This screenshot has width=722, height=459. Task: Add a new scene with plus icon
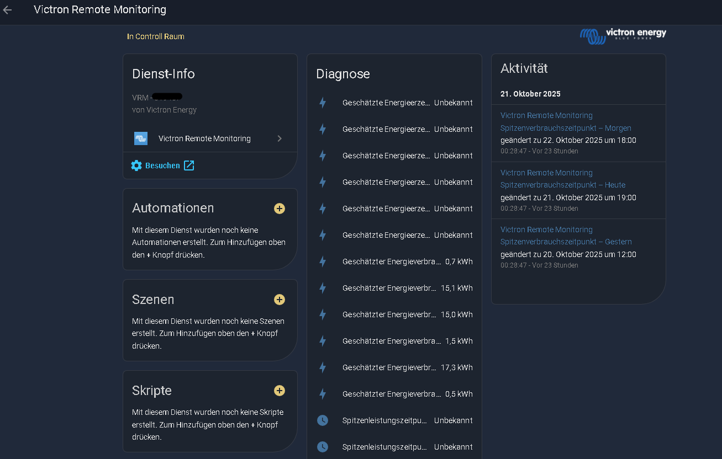click(x=280, y=300)
